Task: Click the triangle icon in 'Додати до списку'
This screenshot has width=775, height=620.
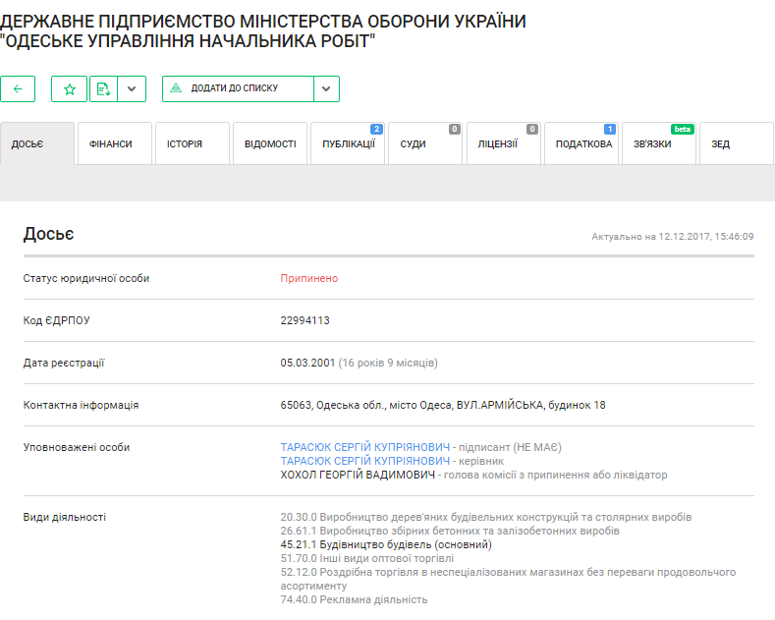Action: pos(176,88)
